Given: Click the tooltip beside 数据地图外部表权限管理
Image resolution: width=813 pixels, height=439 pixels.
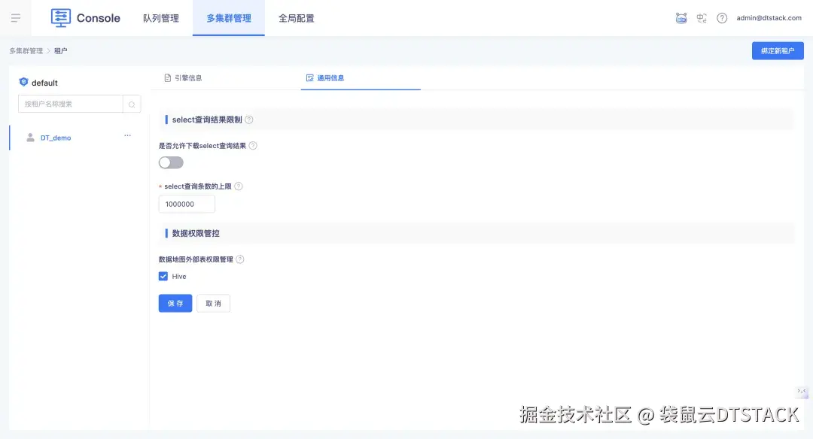Looking at the screenshot, I should 241,259.
